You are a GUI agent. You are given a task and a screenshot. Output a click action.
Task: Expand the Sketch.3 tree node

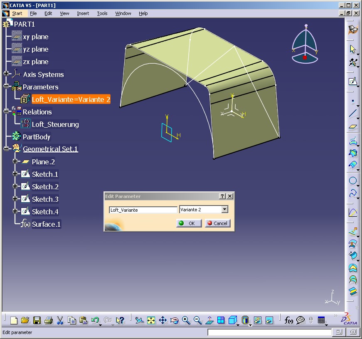tap(15, 198)
